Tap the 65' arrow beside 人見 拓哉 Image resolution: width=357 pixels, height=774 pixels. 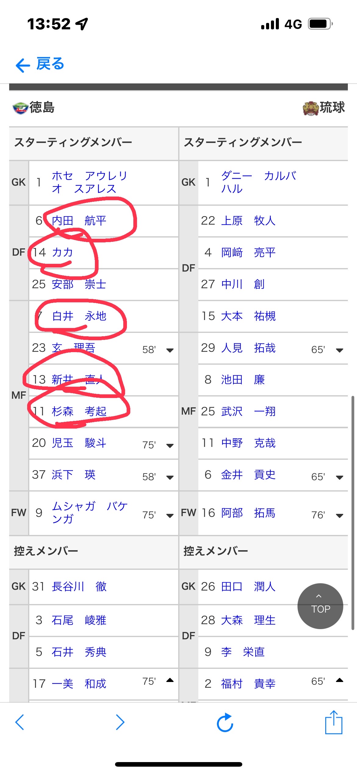pyautogui.click(x=339, y=350)
